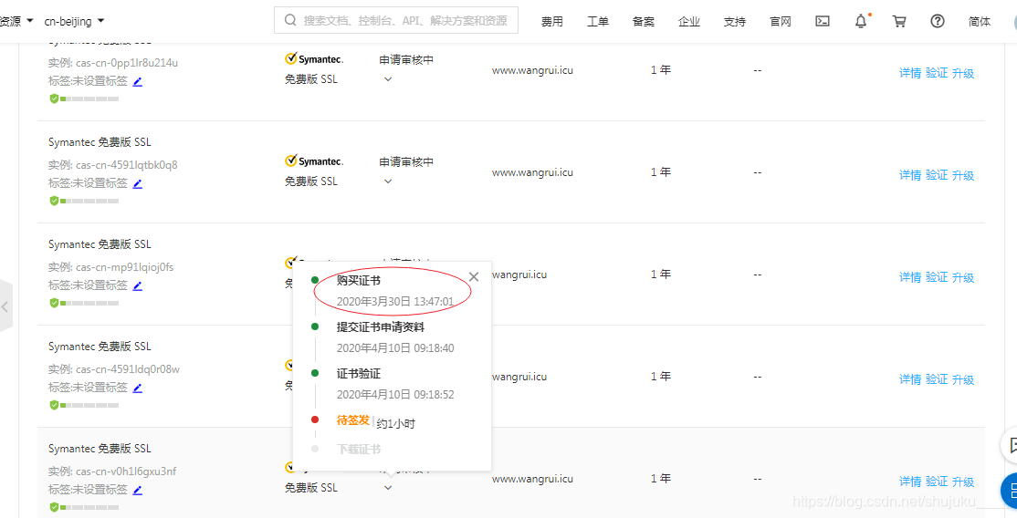Click Symantec logo in cas-cn-4591lqtbk0q8 row
The height and width of the screenshot is (518, 1017).
point(314,161)
